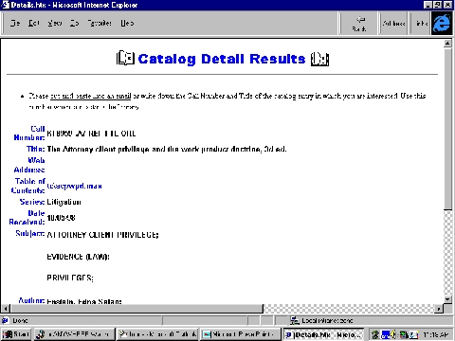Click the volume speaker tray icon
Screen dimensions: 455x341
click(393, 334)
